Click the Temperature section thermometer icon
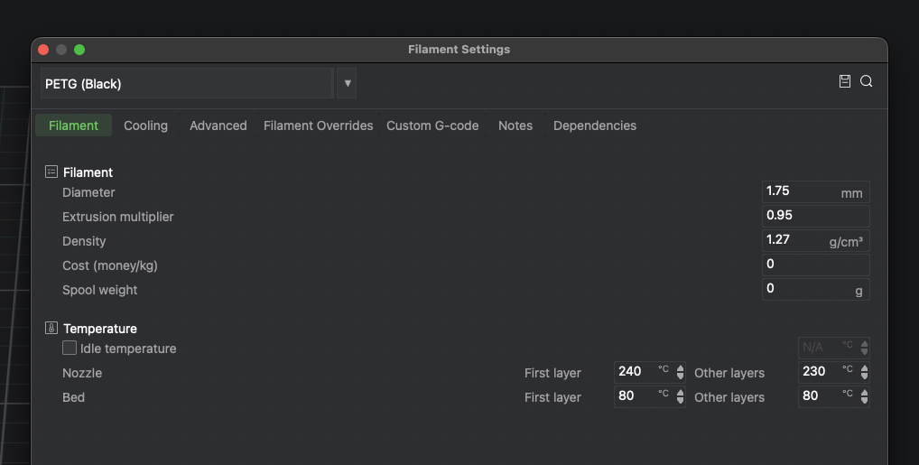919x465 pixels. click(x=51, y=328)
